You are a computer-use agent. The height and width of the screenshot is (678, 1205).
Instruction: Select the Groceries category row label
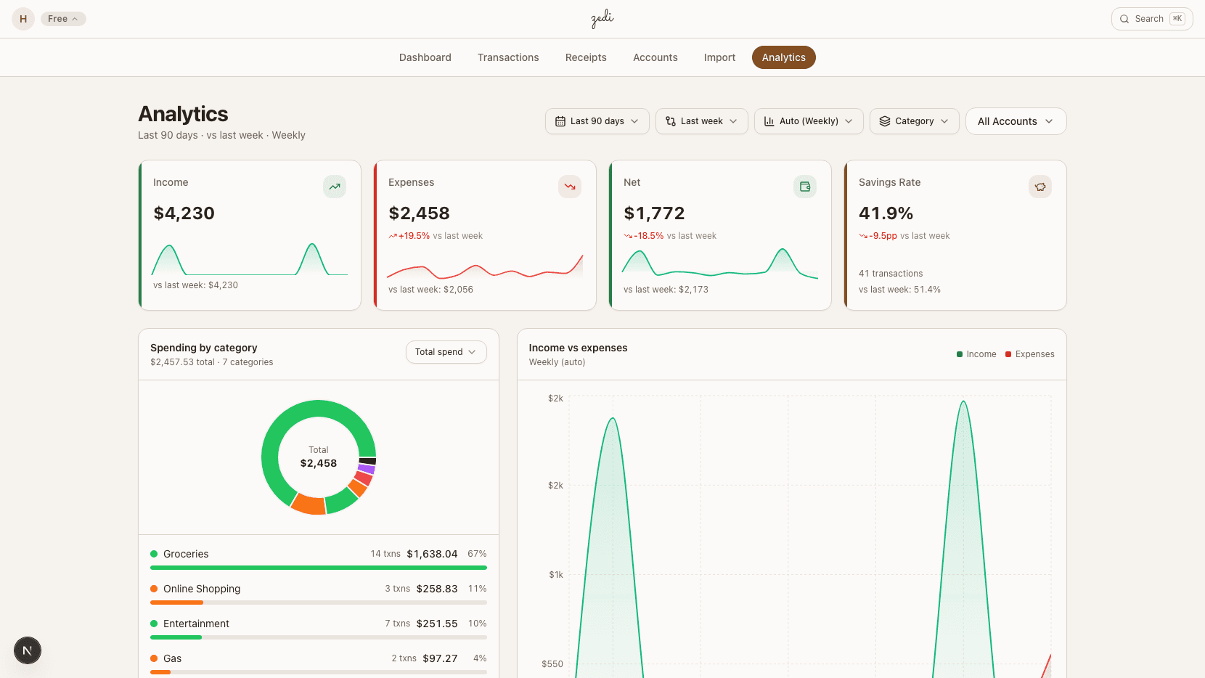[x=186, y=554]
